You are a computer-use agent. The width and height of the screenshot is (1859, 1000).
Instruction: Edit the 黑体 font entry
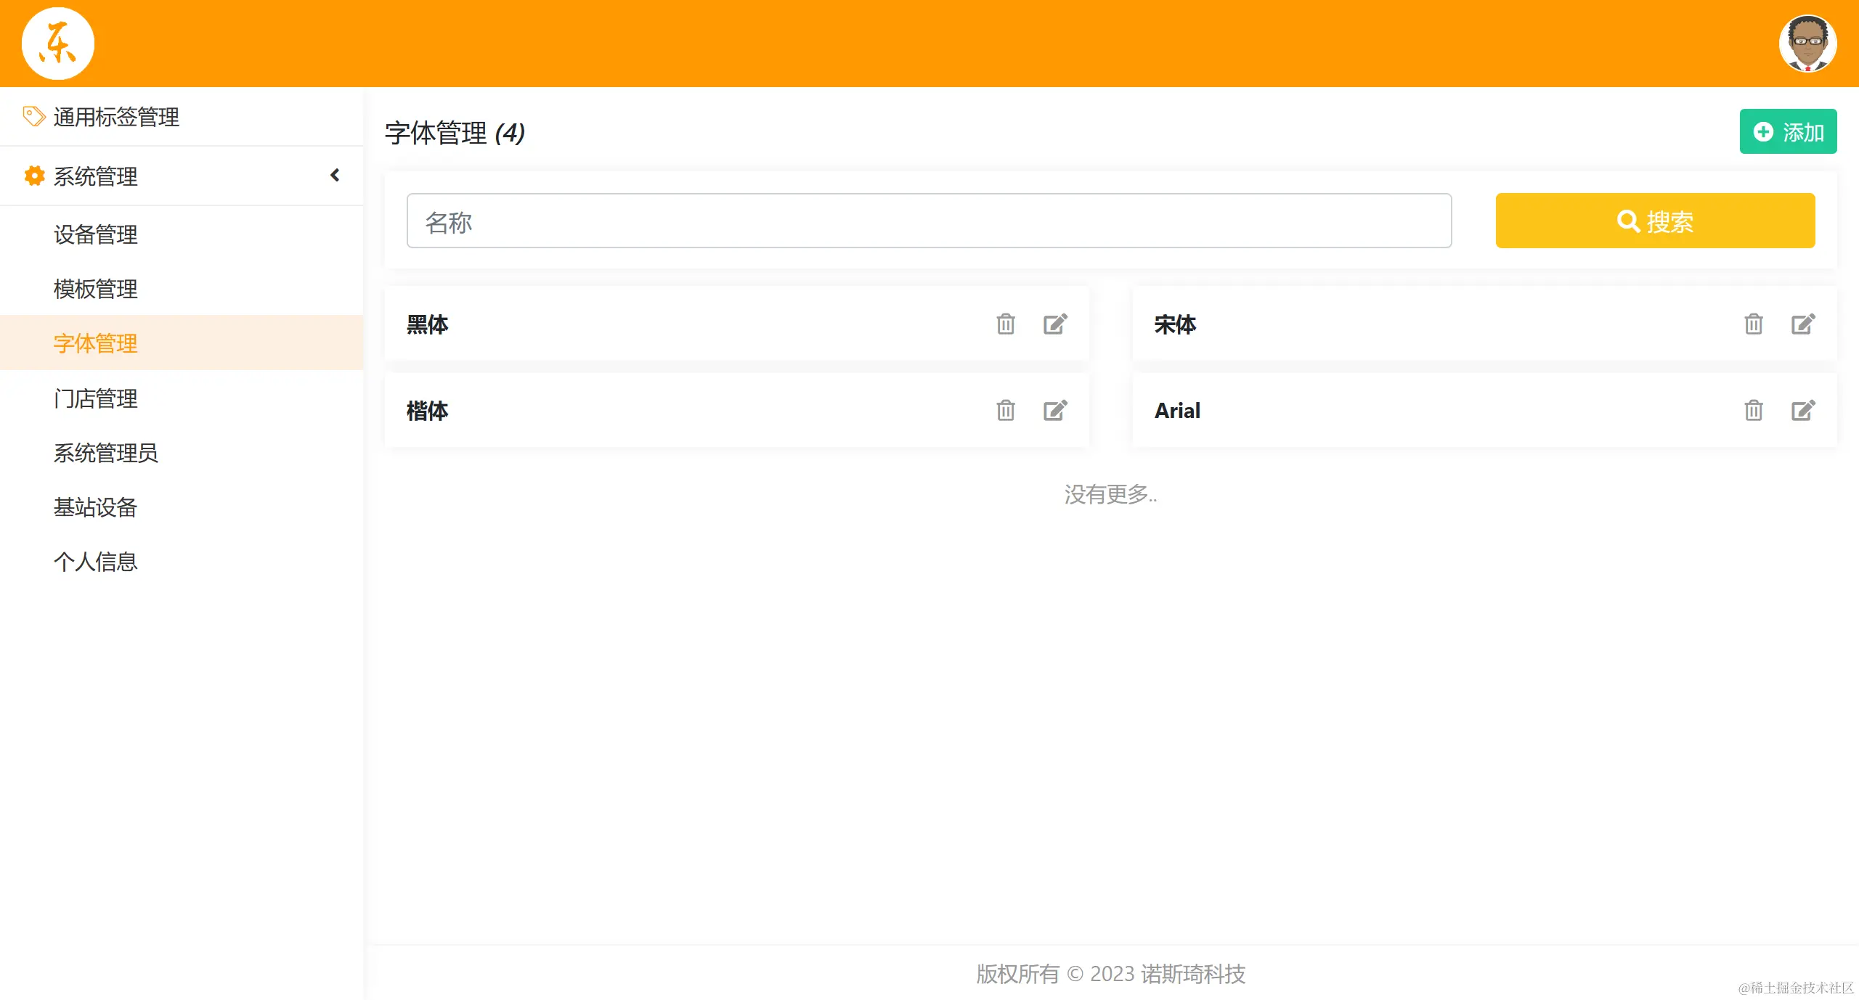pos(1055,324)
